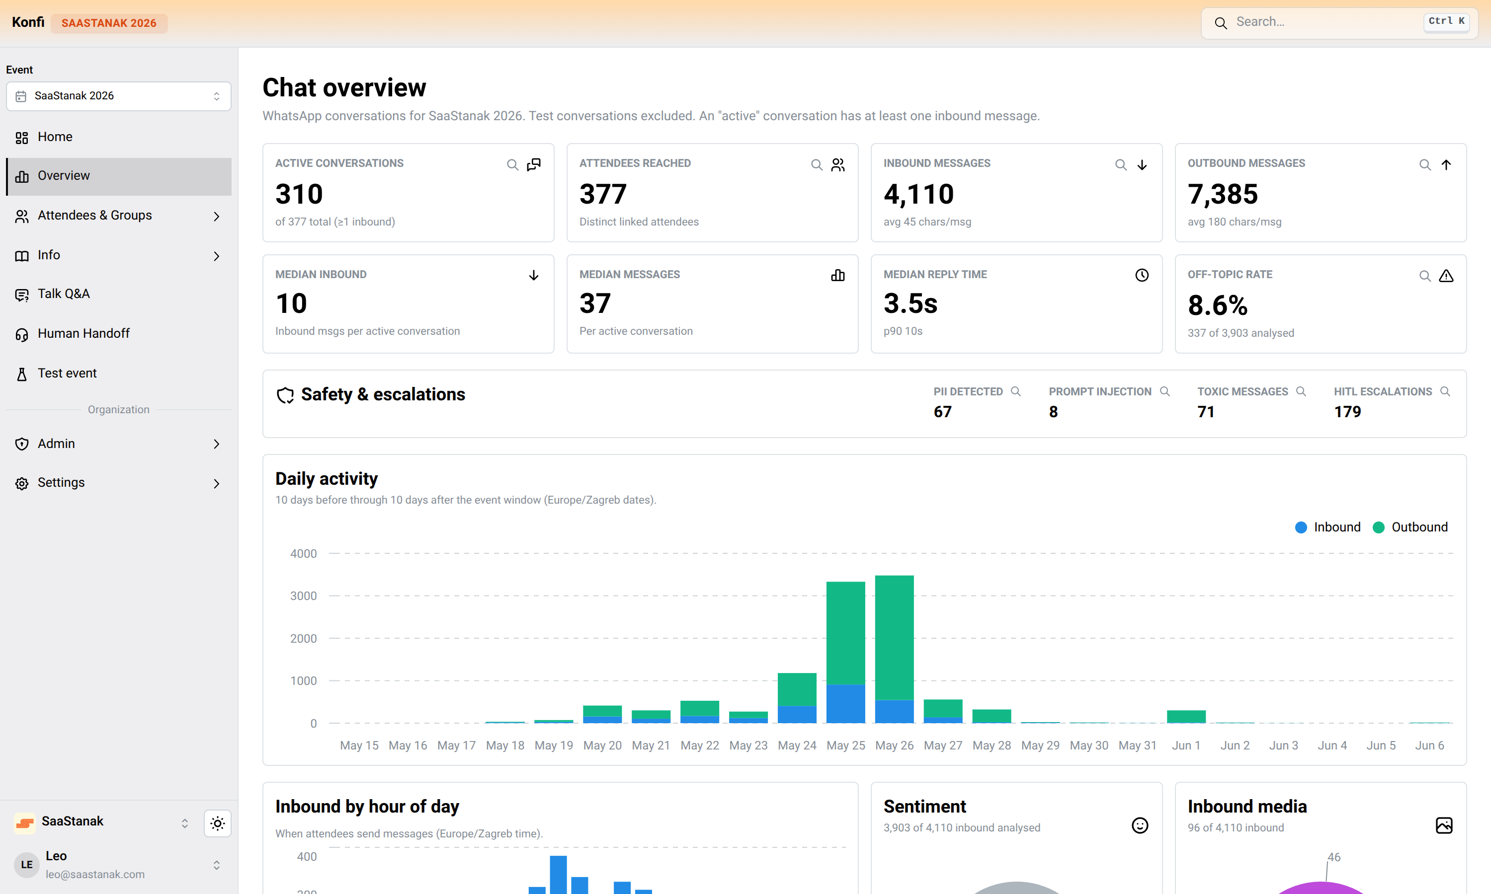Expand the Info section chevron
The image size is (1491, 894).
pyautogui.click(x=216, y=256)
